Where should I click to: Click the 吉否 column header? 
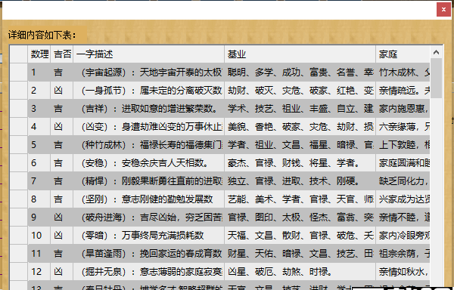click(x=62, y=54)
